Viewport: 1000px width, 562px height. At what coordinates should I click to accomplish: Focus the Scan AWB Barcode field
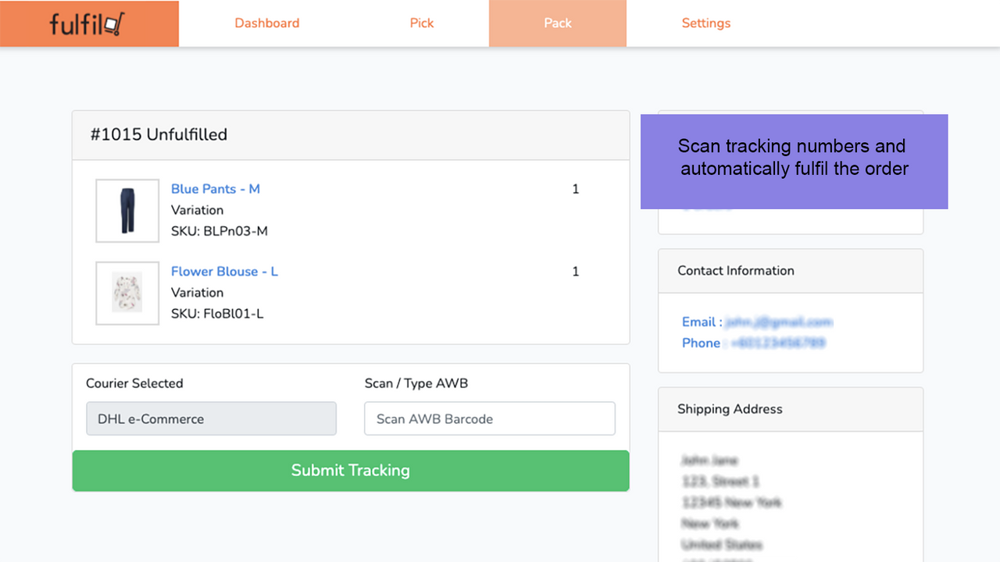click(490, 418)
